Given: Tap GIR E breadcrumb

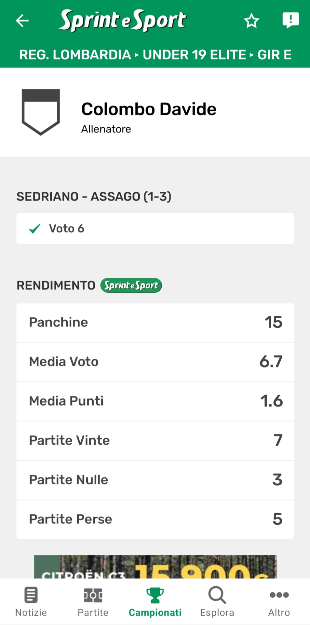Looking at the screenshot, I should coord(274,55).
